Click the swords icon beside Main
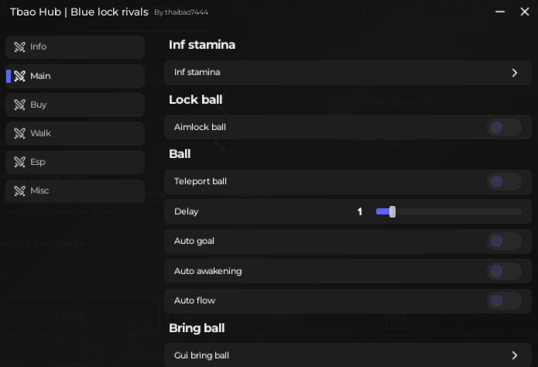This screenshot has width=538, height=367. [19, 76]
